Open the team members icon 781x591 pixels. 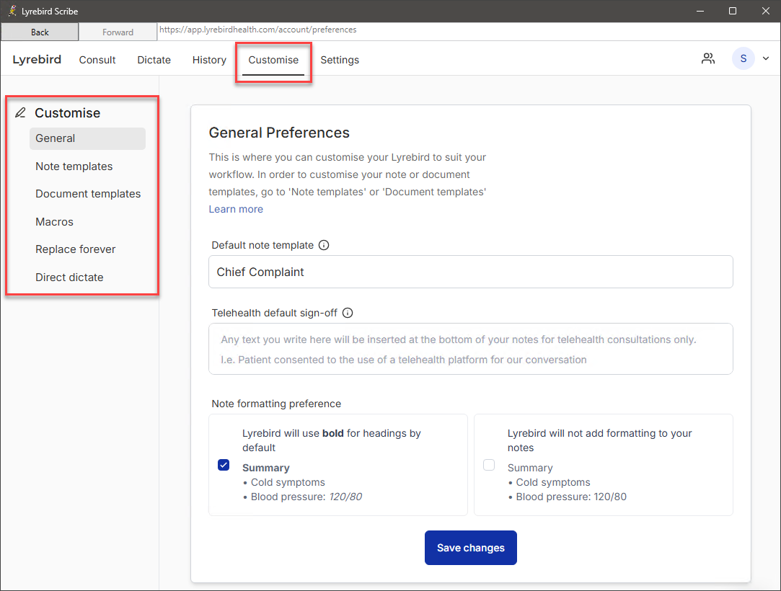point(707,59)
